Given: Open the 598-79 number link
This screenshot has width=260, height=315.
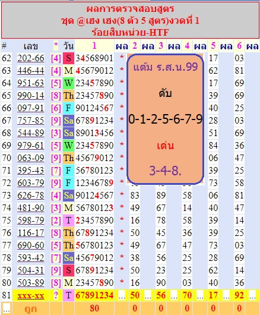Looking at the screenshot, I should pyautogui.click(x=31, y=220).
